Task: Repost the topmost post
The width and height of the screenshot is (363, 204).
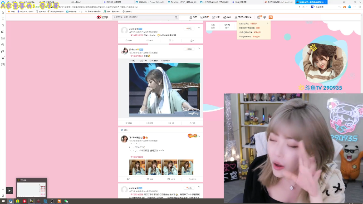Action: tap(150, 40)
